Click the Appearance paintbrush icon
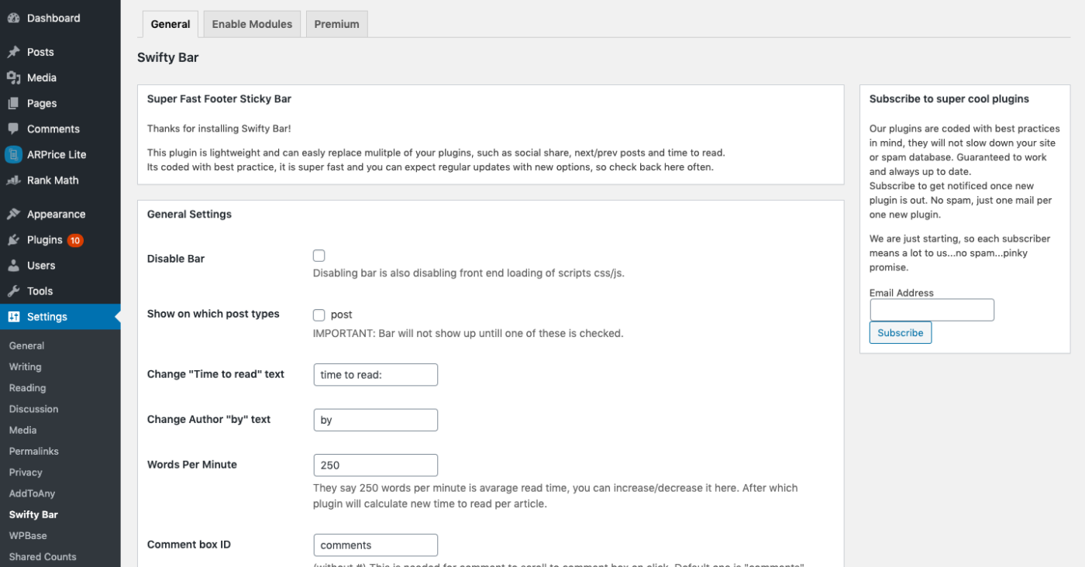The image size is (1085, 567). [13, 214]
